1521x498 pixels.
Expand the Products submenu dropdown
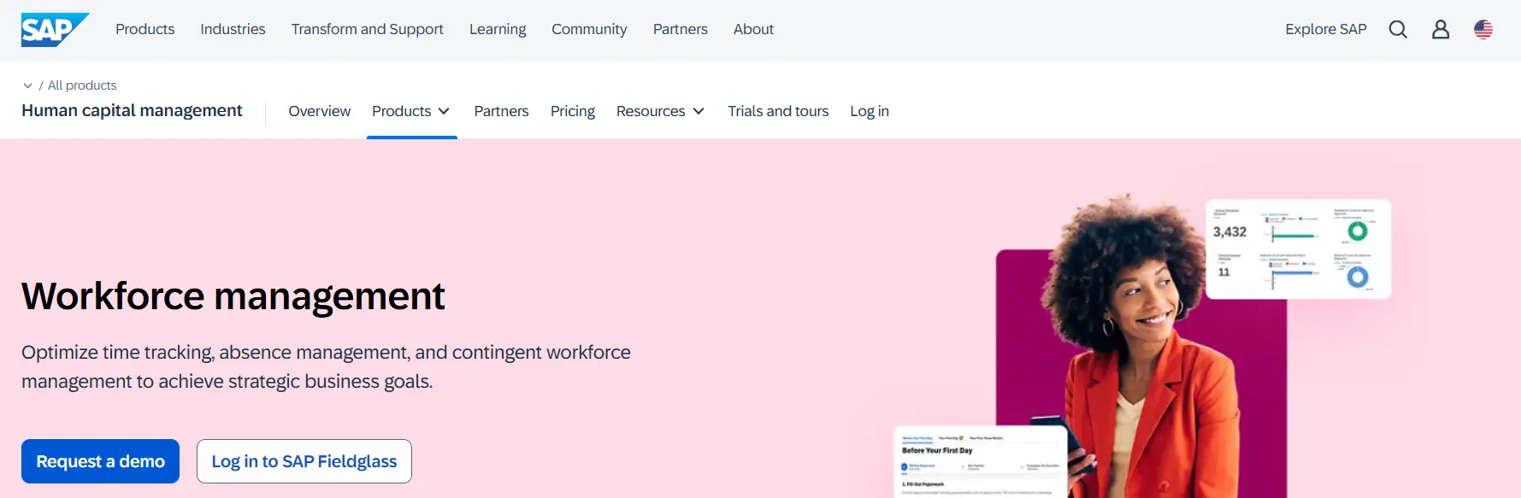tap(411, 111)
